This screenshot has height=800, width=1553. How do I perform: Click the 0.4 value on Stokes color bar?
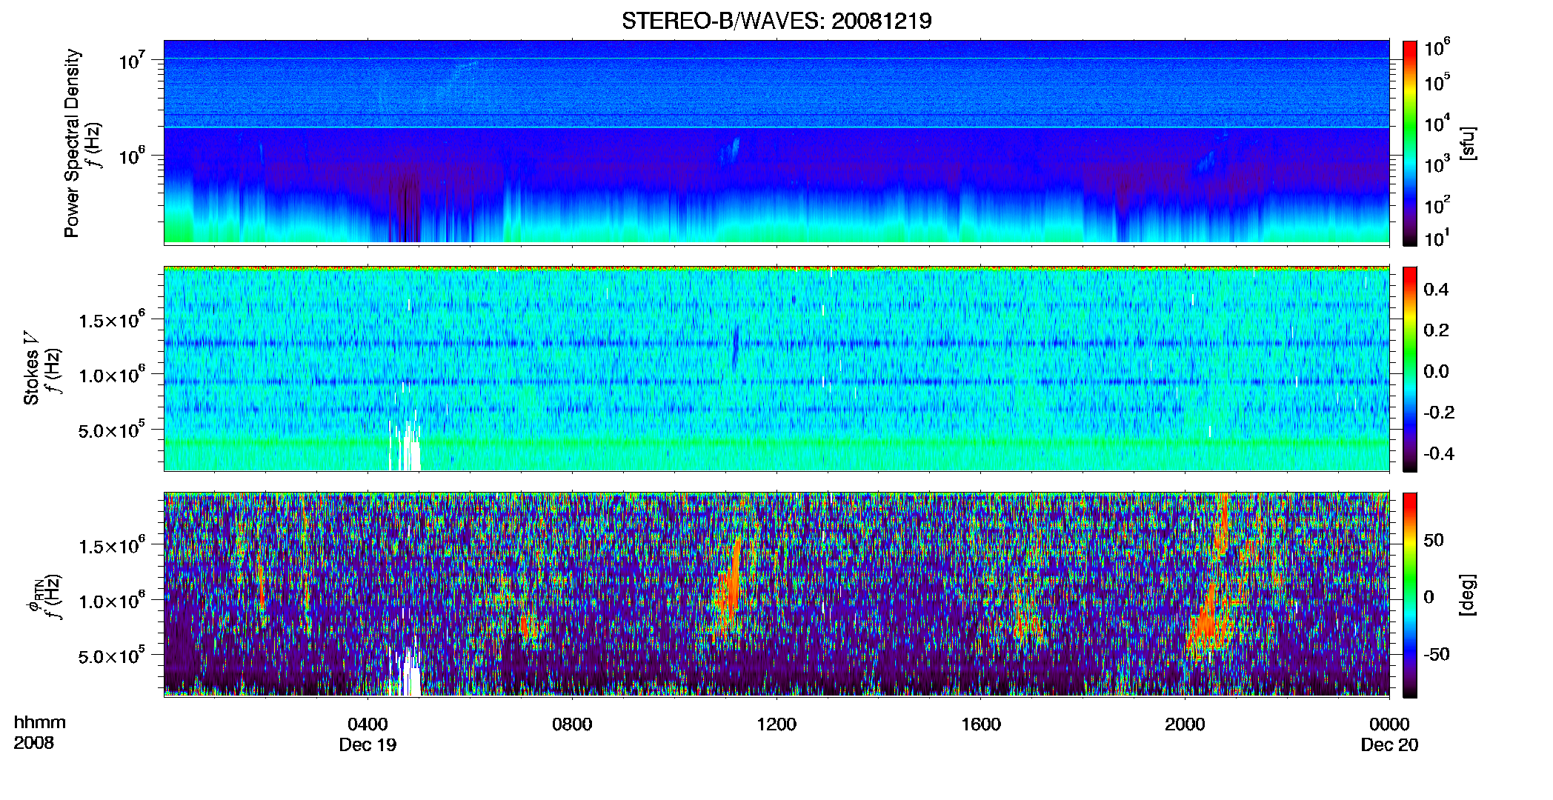pos(1436,290)
